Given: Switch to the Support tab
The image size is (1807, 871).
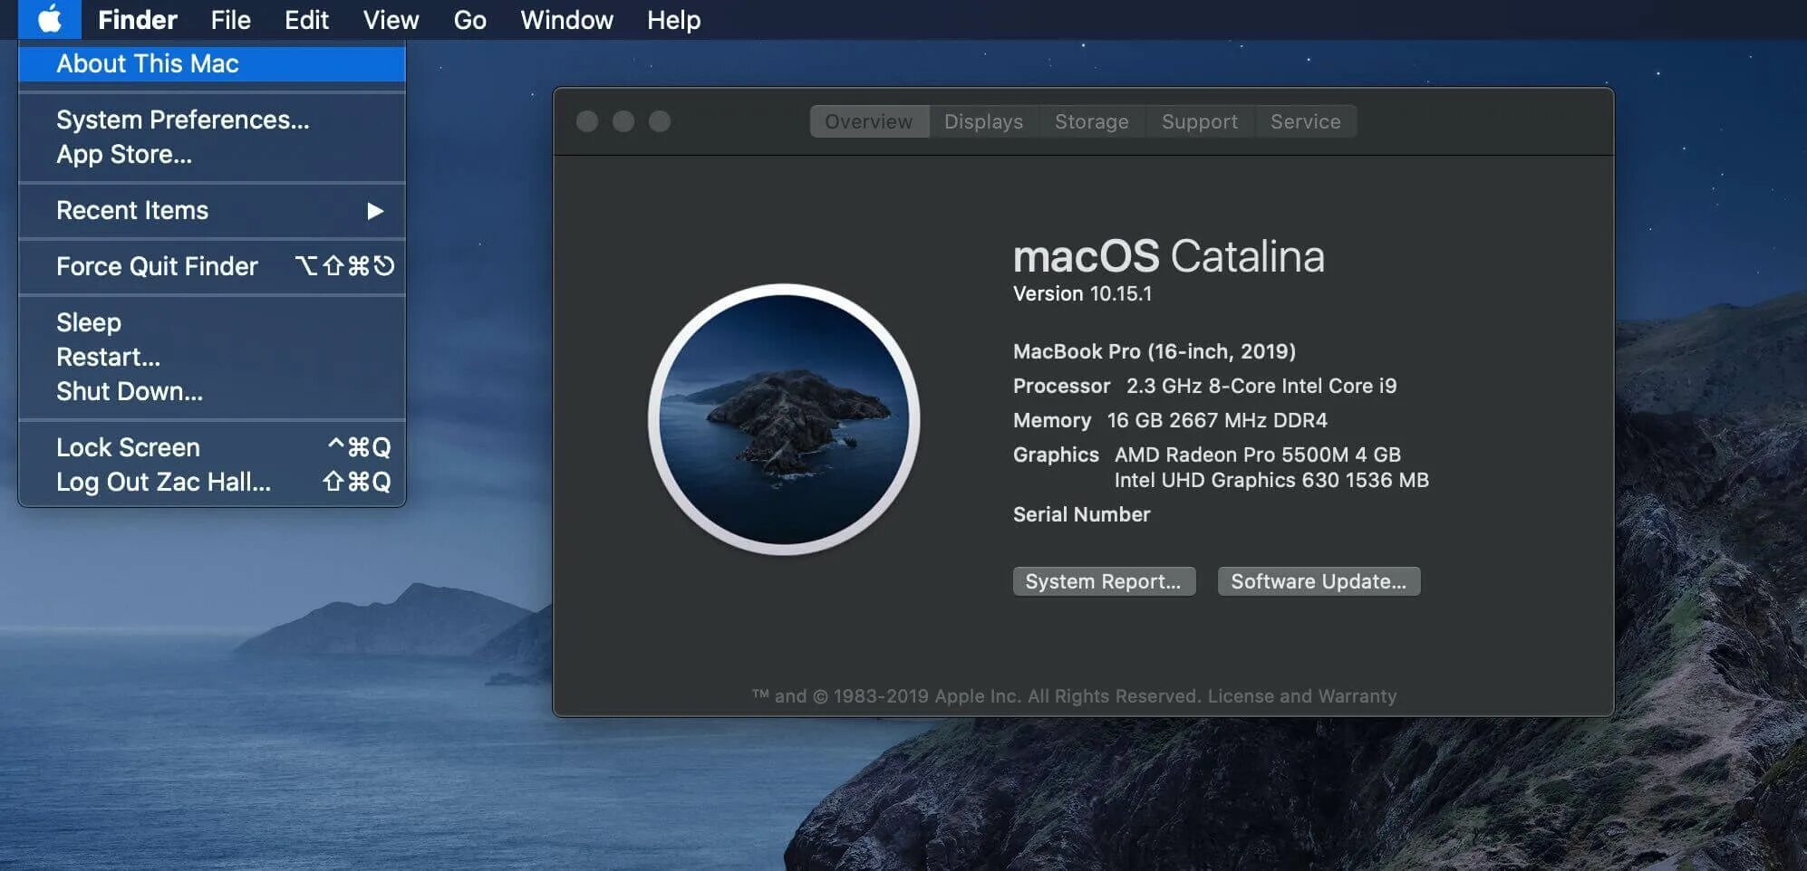Looking at the screenshot, I should pyautogui.click(x=1200, y=121).
